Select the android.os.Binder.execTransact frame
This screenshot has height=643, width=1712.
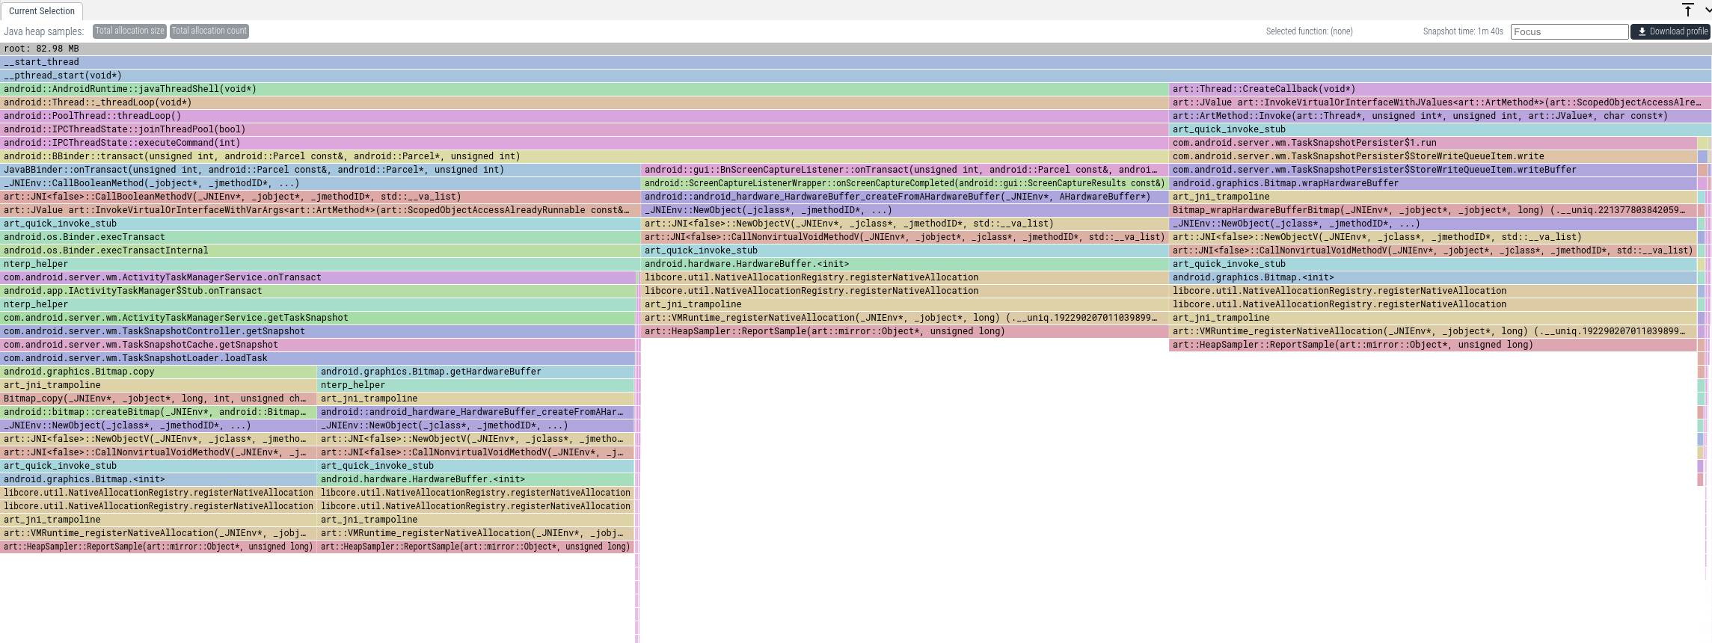coord(320,237)
